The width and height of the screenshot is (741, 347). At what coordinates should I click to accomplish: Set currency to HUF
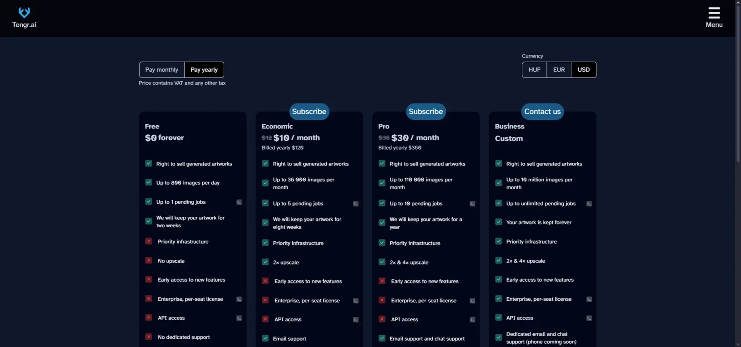pos(535,70)
